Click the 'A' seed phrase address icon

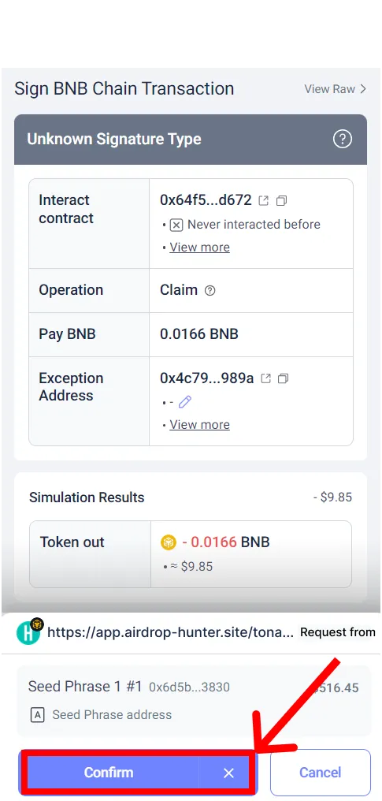click(37, 715)
